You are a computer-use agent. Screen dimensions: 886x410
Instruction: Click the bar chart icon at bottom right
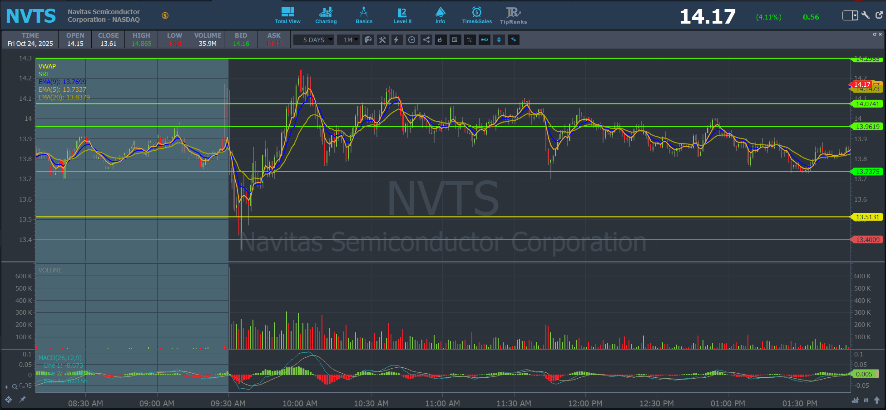855,400
